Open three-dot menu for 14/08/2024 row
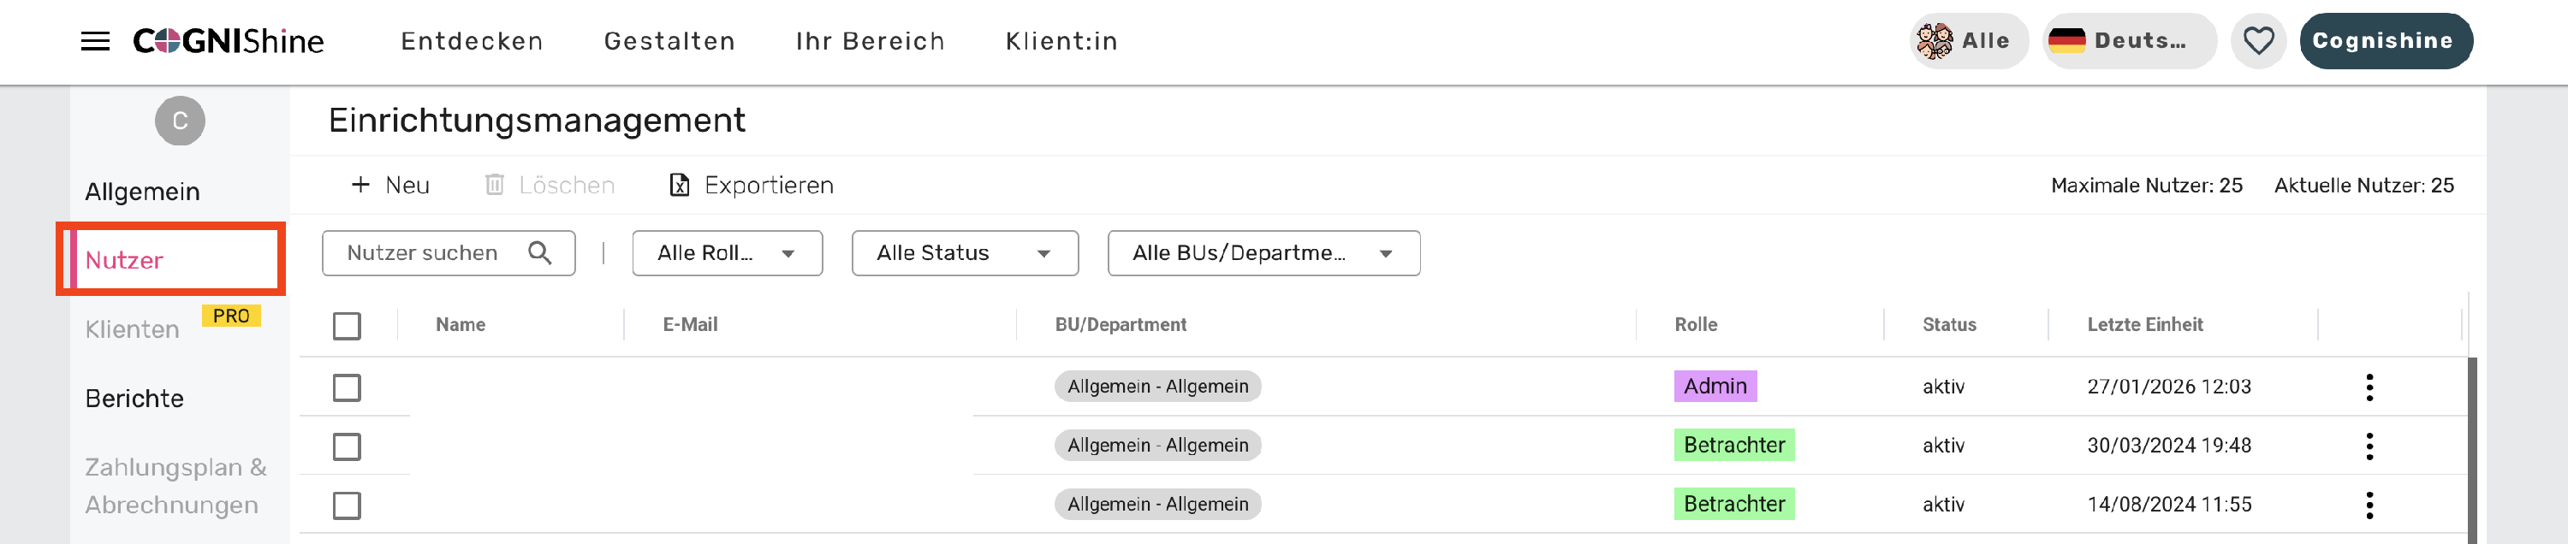Viewport: 2568px width, 544px height. (2369, 504)
